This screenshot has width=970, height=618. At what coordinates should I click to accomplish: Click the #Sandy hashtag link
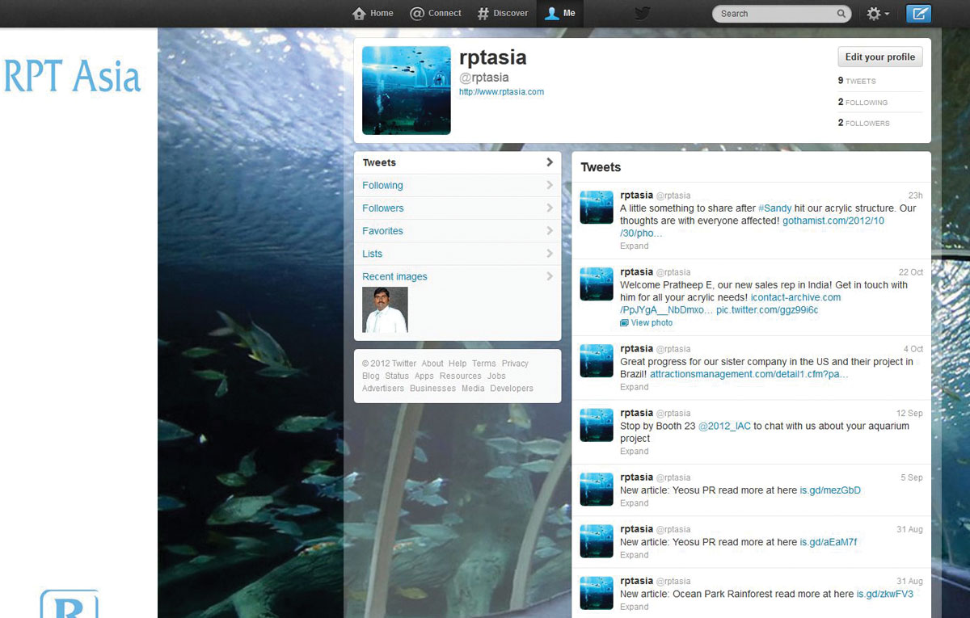click(775, 208)
